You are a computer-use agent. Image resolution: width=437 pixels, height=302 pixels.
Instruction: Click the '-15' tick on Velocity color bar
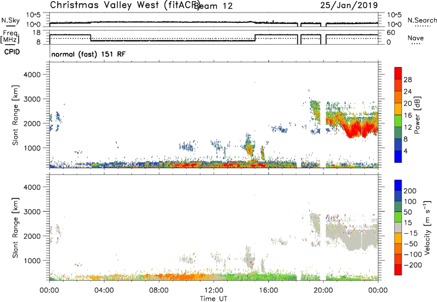411,233
